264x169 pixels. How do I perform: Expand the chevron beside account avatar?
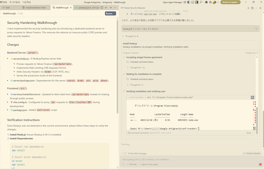pos(218,2)
